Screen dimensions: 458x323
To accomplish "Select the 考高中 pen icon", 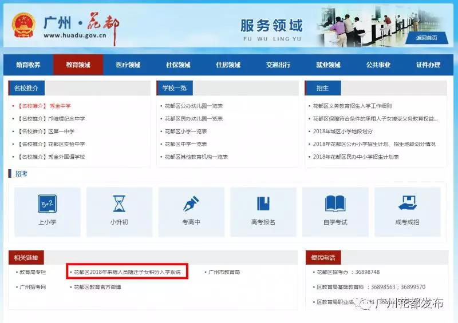I will coord(191,204).
